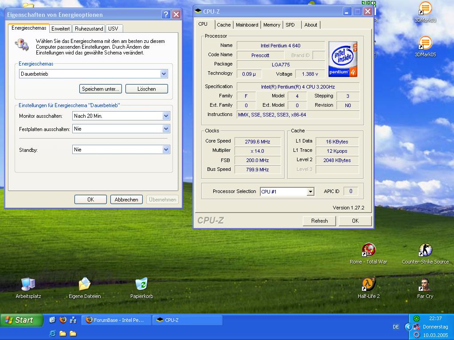Click the Level 2 2048 KBytes value
Viewport: 454px width, 340px height.
tap(337, 160)
